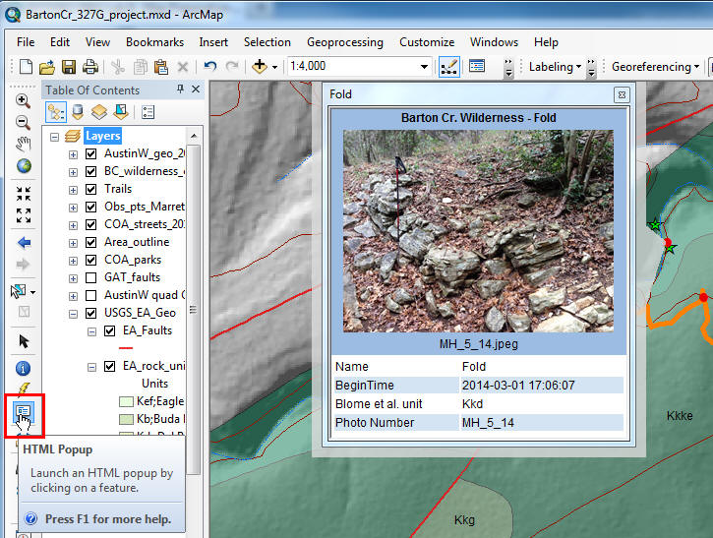The image size is (713, 538).
Task: Click Fixed Zoom In arrows icon
Action: [24, 194]
